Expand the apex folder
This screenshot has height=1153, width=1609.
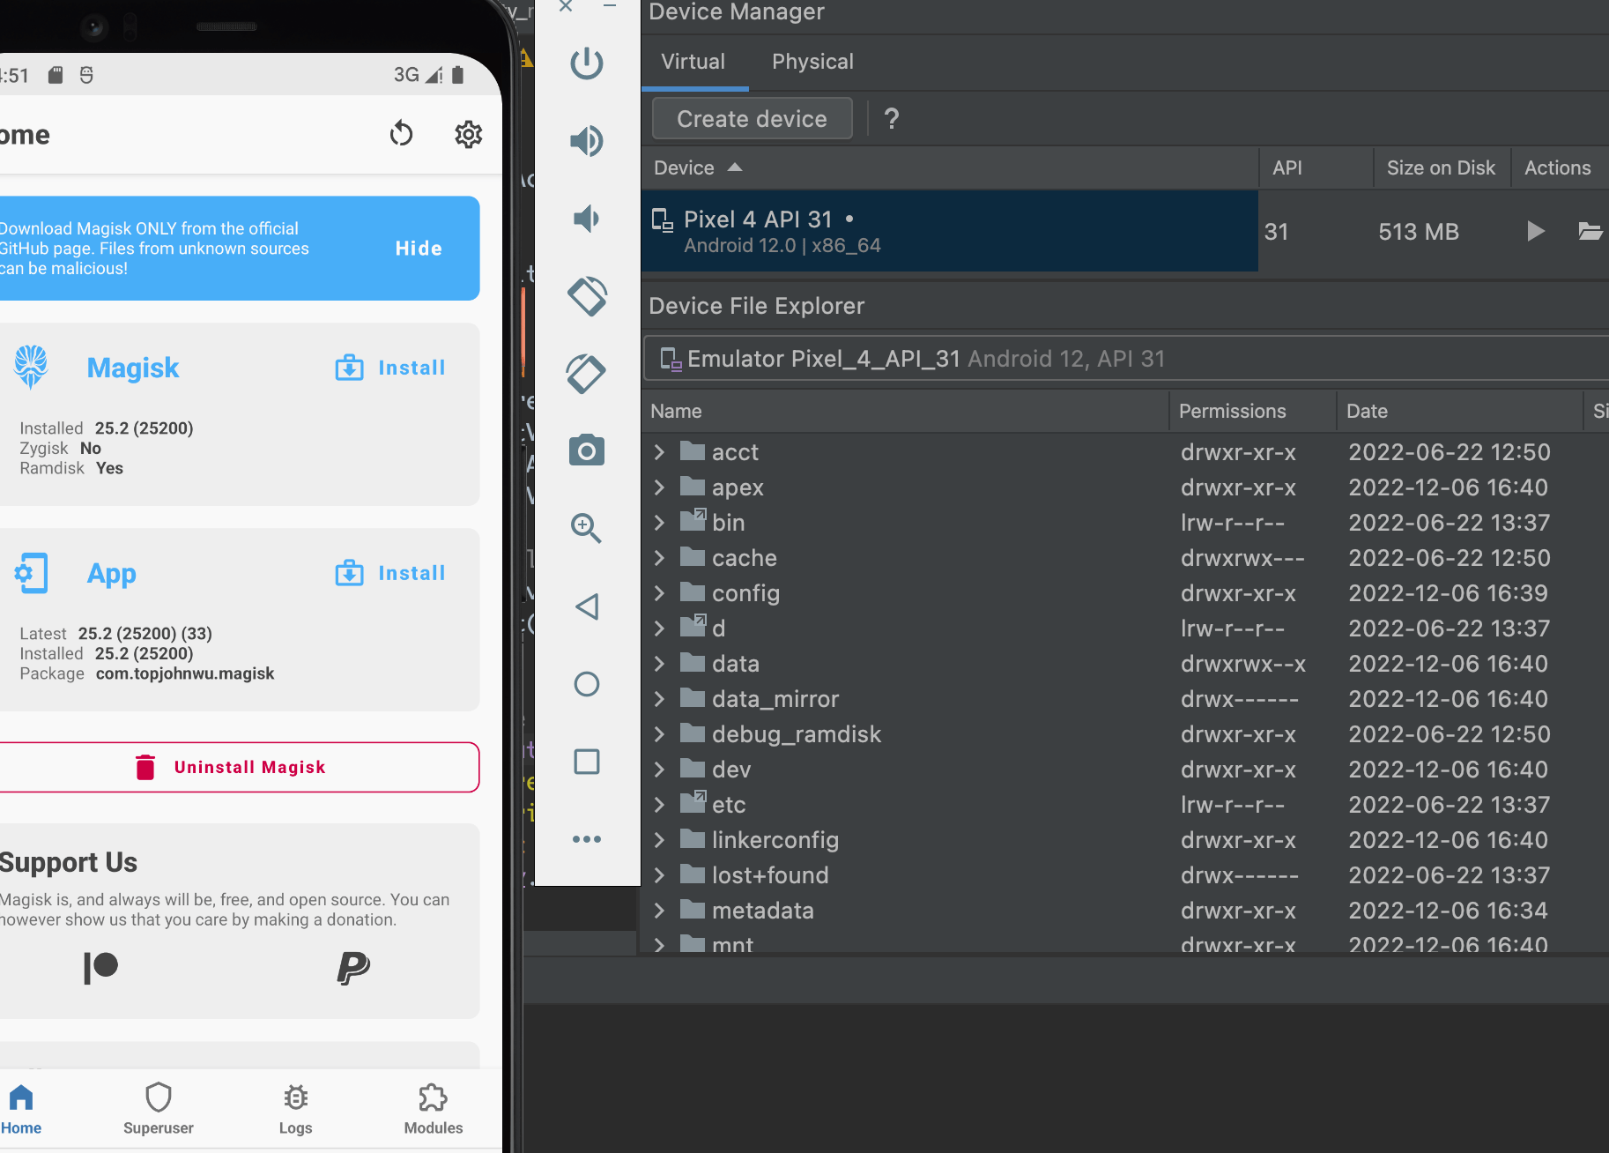[x=659, y=487]
